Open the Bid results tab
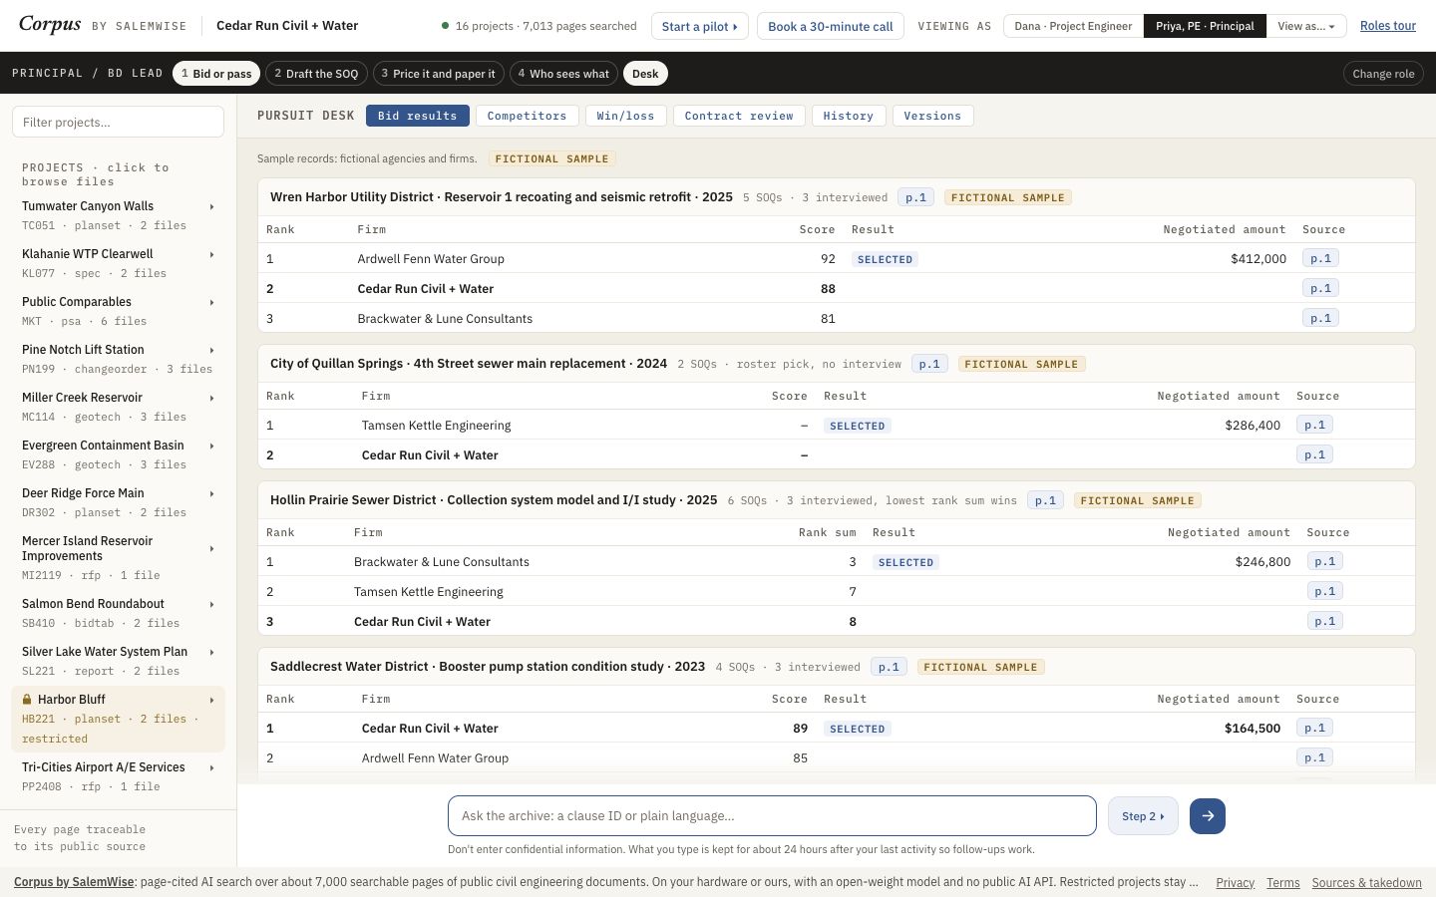1436x897 pixels. (417, 116)
